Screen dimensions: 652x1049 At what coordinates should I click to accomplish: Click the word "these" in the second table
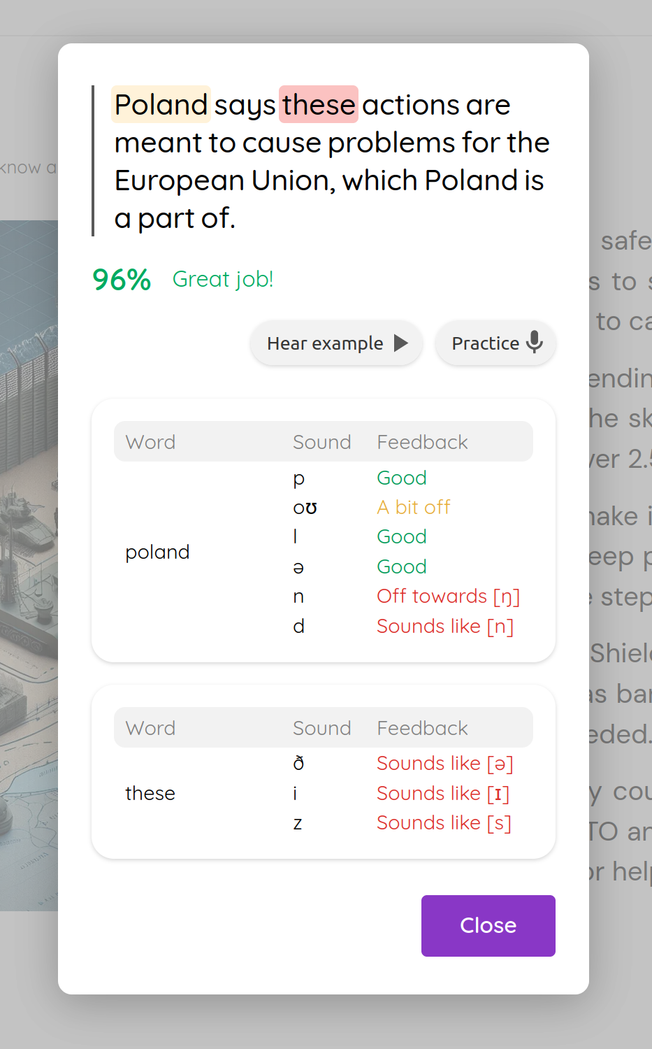point(150,793)
